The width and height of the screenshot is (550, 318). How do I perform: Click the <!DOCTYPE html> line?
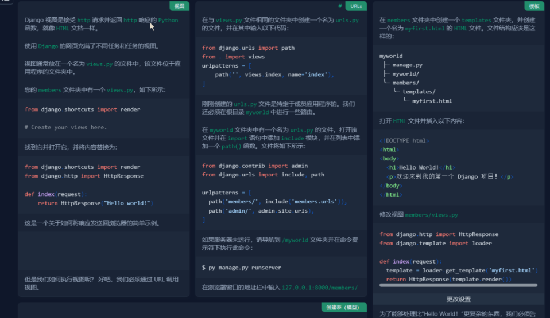404,141
